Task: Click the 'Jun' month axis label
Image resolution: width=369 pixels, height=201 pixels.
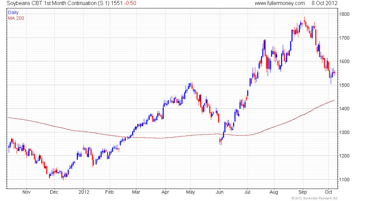Action: tap(220, 192)
